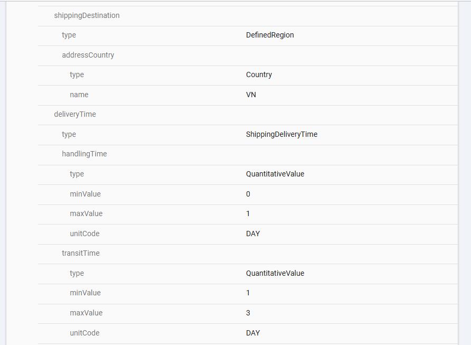This screenshot has width=471, height=345.
Task: Select the ShippingDeliveryTime type value
Action: [x=281, y=134]
